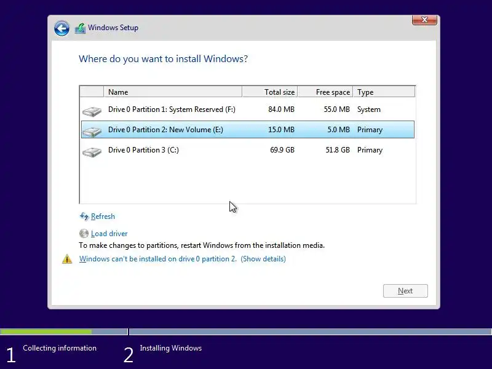
Task: Refresh the partition list
Action: 103,216
